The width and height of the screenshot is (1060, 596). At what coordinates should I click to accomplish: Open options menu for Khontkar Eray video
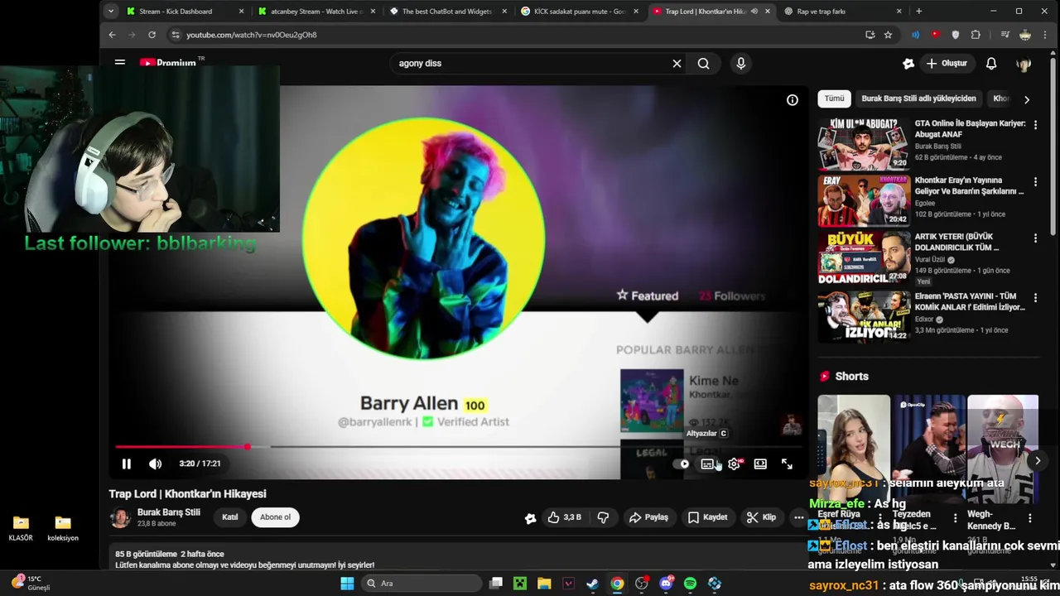click(x=1035, y=181)
